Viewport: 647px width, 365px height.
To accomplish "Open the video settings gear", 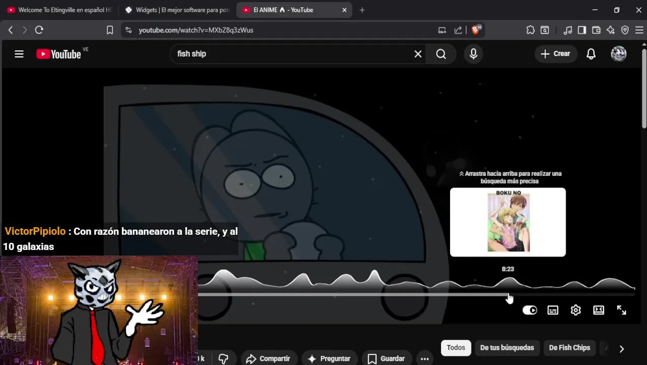I will coord(575,310).
